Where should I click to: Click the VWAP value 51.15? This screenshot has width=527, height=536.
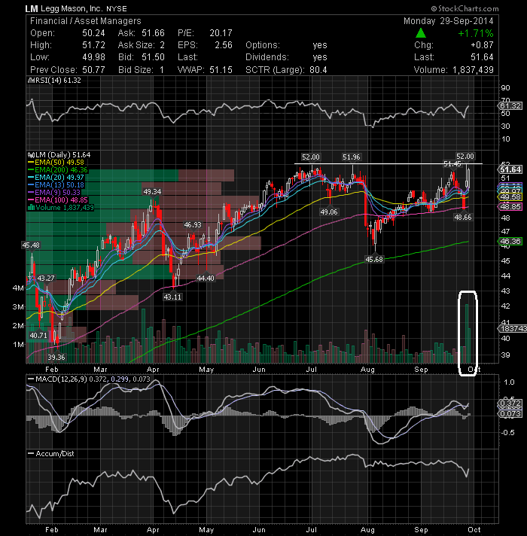(221, 70)
